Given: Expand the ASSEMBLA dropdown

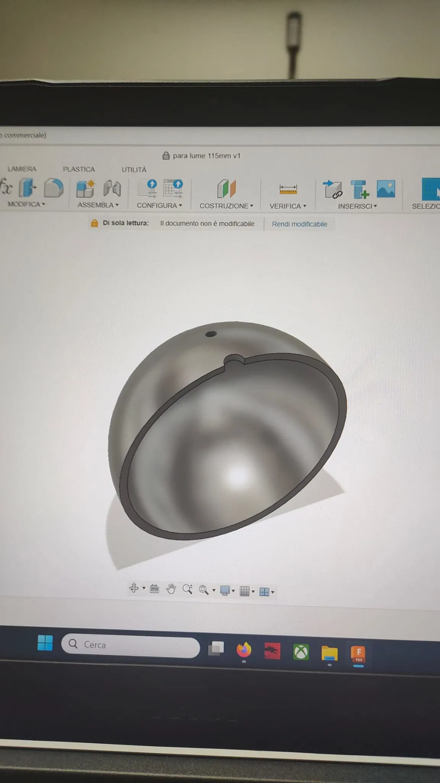Looking at the screenshot, I should pos(98,205).
